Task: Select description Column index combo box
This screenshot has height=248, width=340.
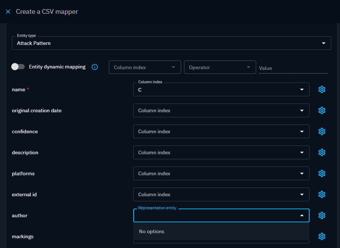Action: [221, 152]
